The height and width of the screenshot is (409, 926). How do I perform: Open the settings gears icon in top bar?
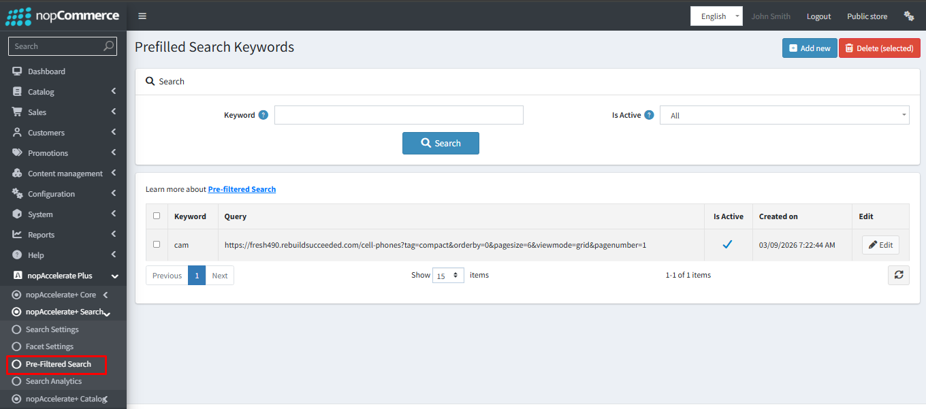908,16
